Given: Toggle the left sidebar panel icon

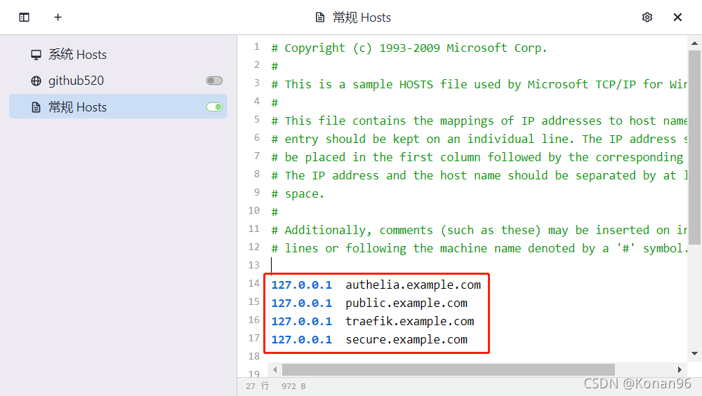Looking at the screenshot, I should click(24, 18).
